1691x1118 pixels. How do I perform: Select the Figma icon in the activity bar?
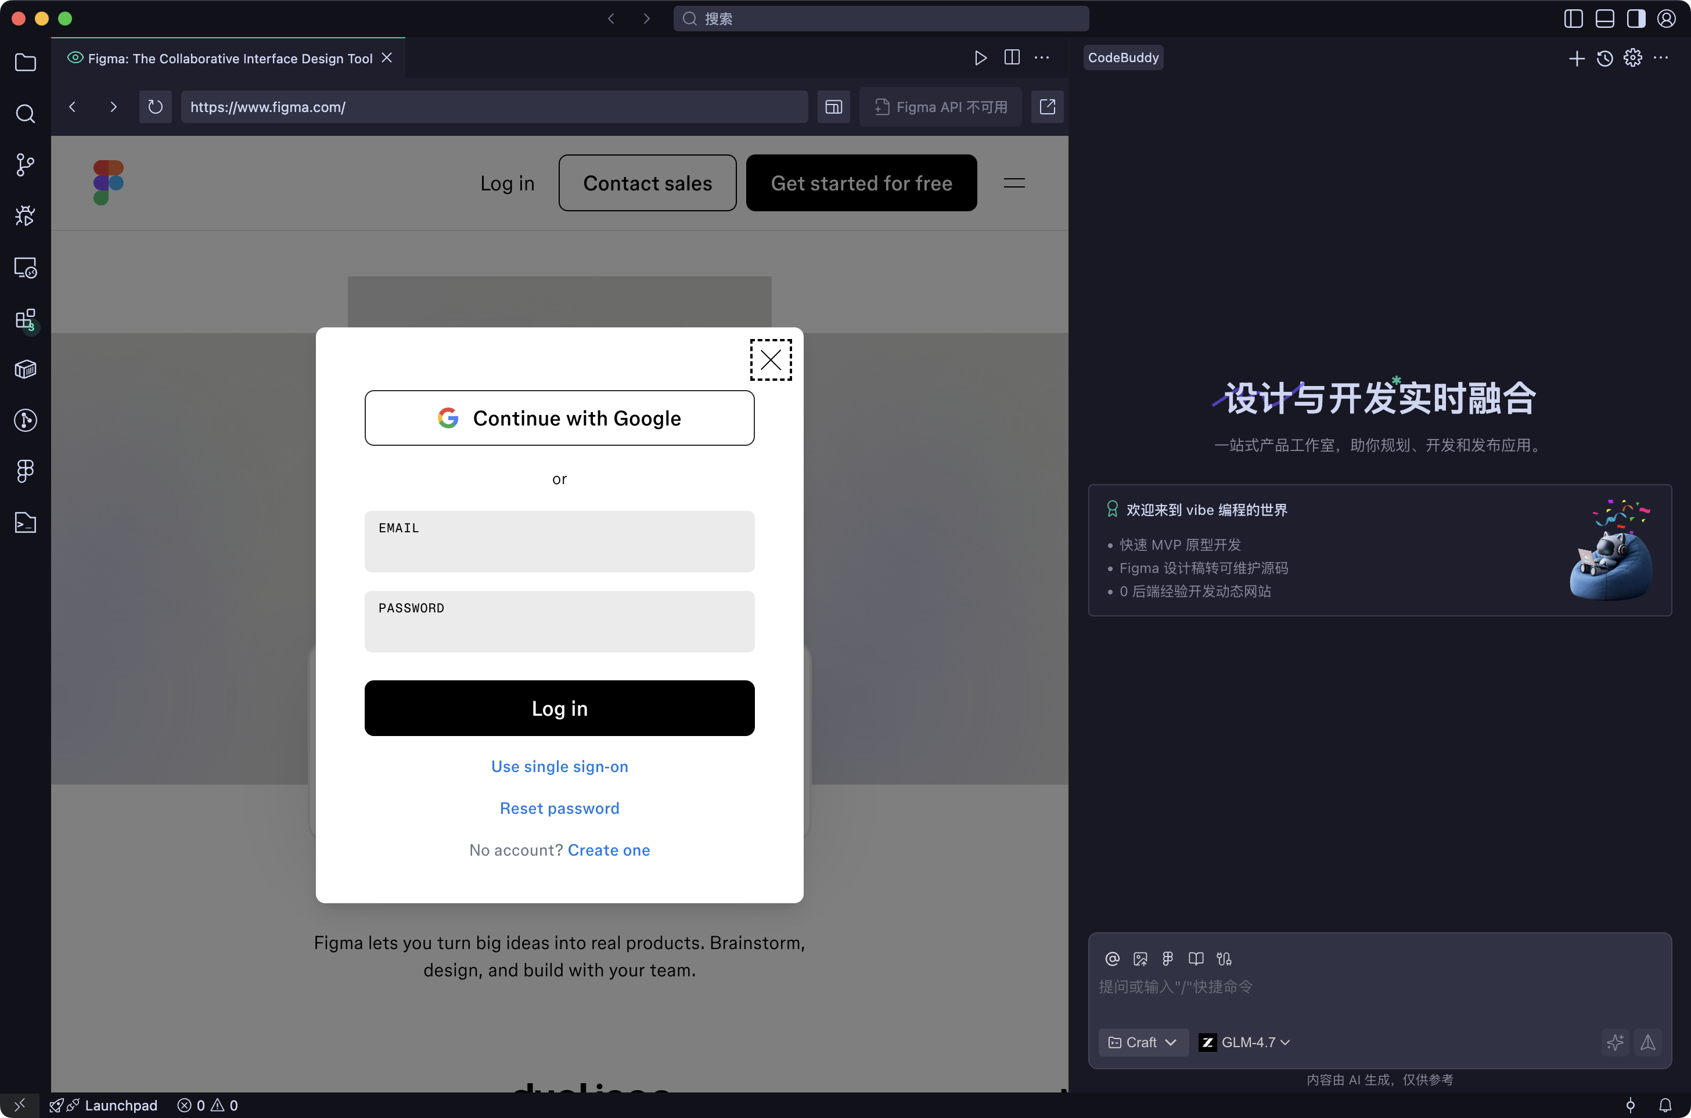pos(26,471)
